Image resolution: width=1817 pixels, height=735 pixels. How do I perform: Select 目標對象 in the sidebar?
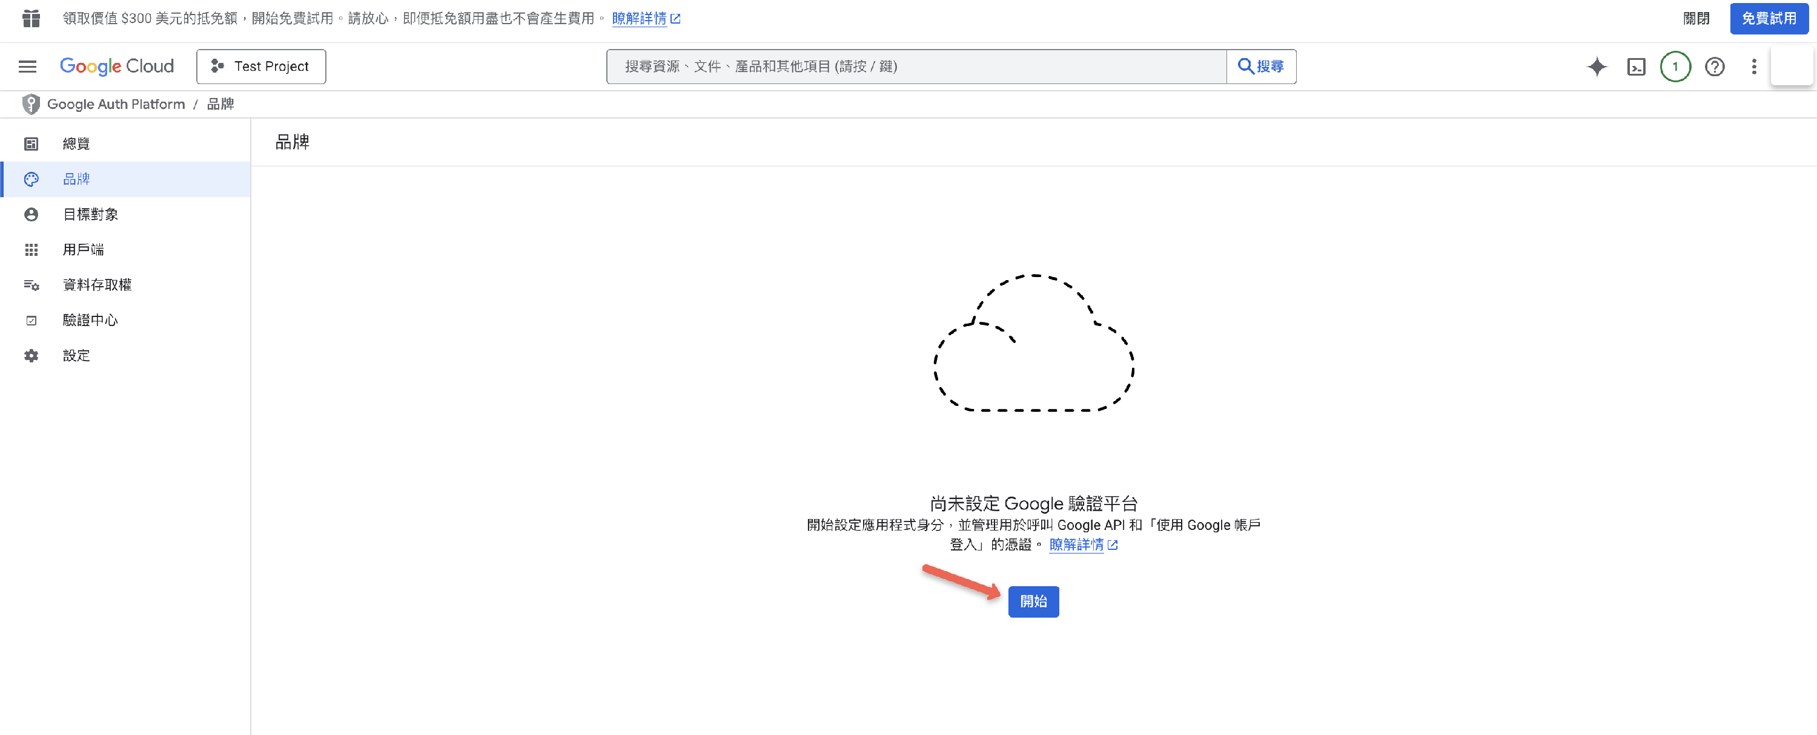point(90,214)
